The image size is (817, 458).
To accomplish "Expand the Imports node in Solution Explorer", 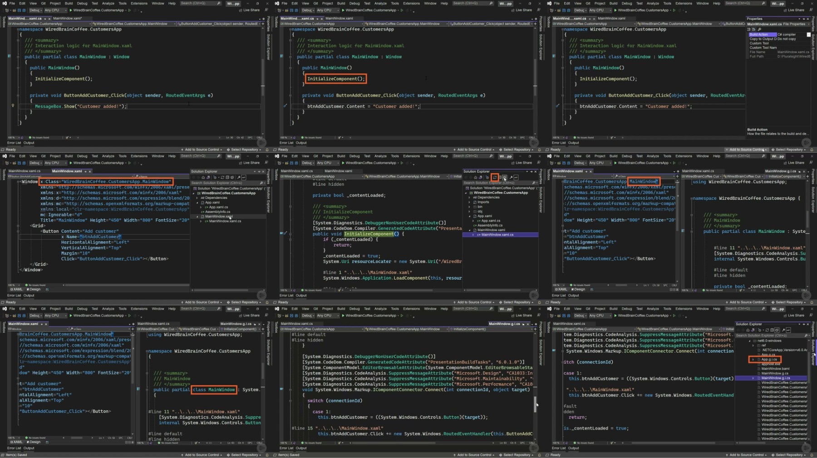I will pyautogui.click(x=470, y=202).
